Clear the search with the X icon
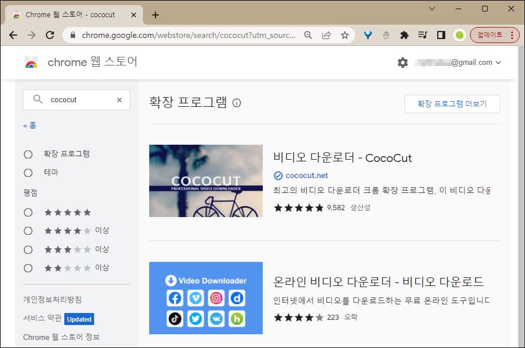Screen dimensions: 525x348 (x=119, y=99)
